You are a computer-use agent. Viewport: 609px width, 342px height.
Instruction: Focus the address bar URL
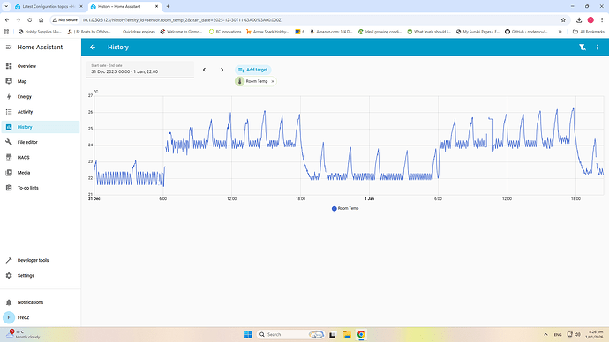tap(182, 20)
